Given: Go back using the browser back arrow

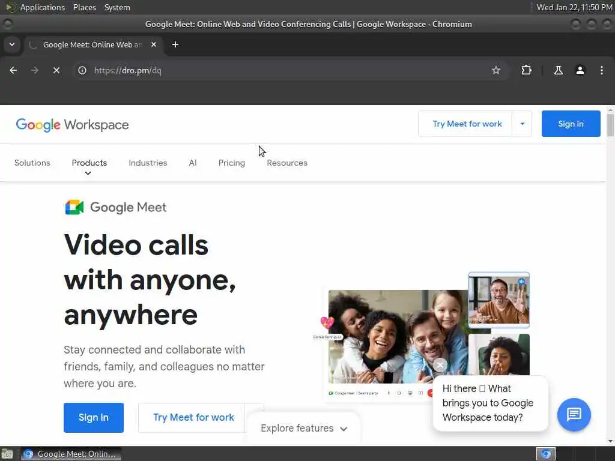Looking at the screenshot, I should click(13, 70).
